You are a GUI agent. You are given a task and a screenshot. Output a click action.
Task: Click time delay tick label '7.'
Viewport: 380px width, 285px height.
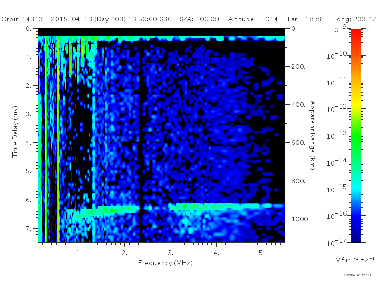click(29, 229)
